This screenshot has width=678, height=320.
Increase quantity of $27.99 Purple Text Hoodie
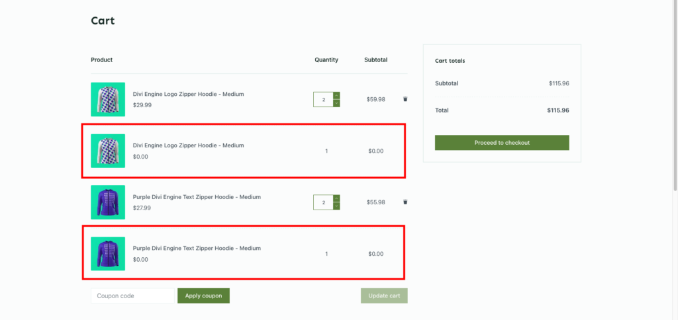(336, 198)
